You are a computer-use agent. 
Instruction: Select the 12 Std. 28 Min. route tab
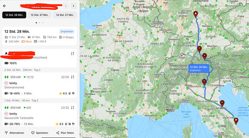[x=14, y=15]
